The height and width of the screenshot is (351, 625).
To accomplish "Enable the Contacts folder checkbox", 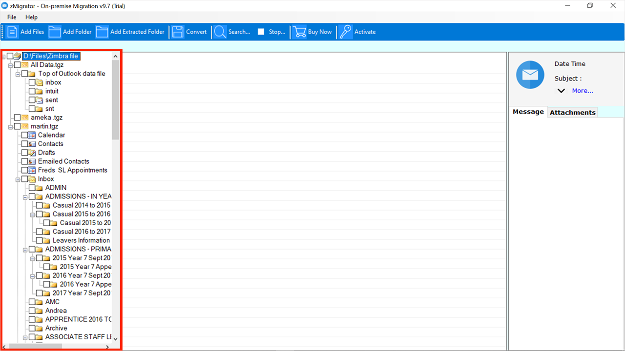I will coord(25,144).
